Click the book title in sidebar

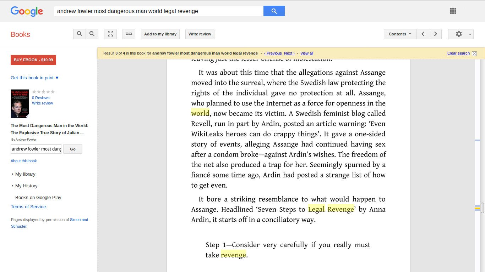[x=49, y=129]
